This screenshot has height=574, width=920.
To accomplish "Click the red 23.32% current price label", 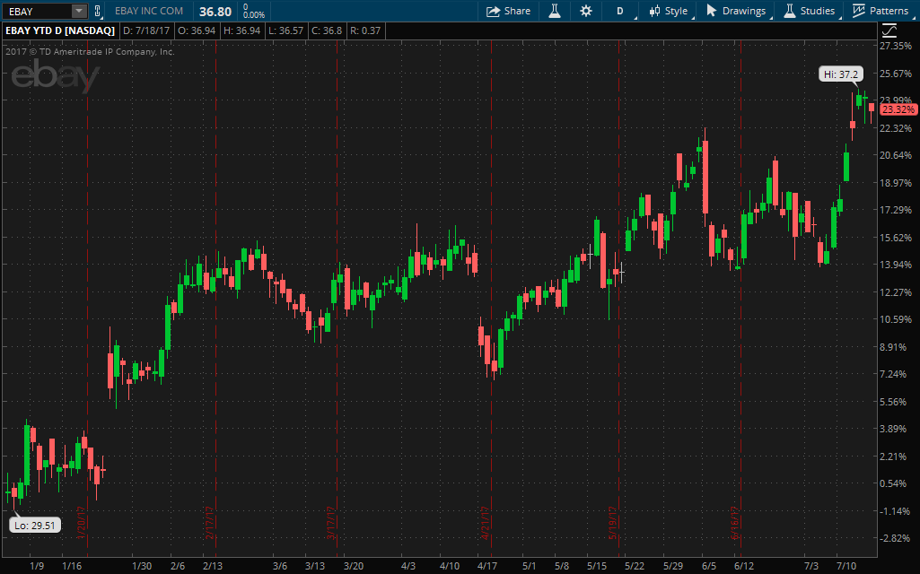I will (x=898, y=109).
